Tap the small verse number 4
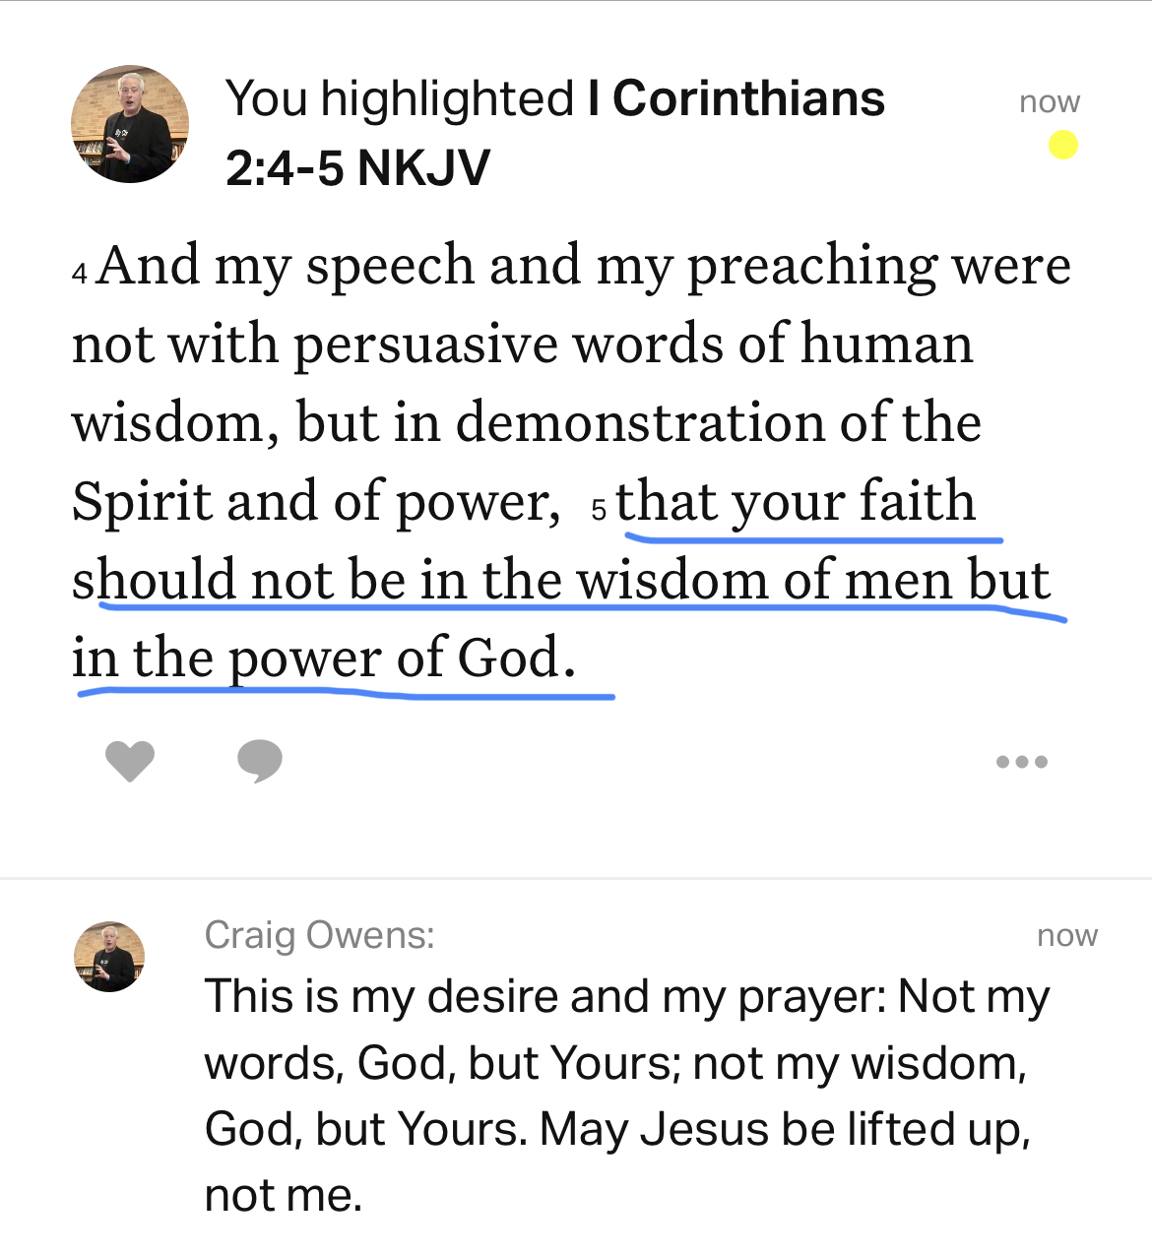Screen dimensions: 1152x1254 80,272
